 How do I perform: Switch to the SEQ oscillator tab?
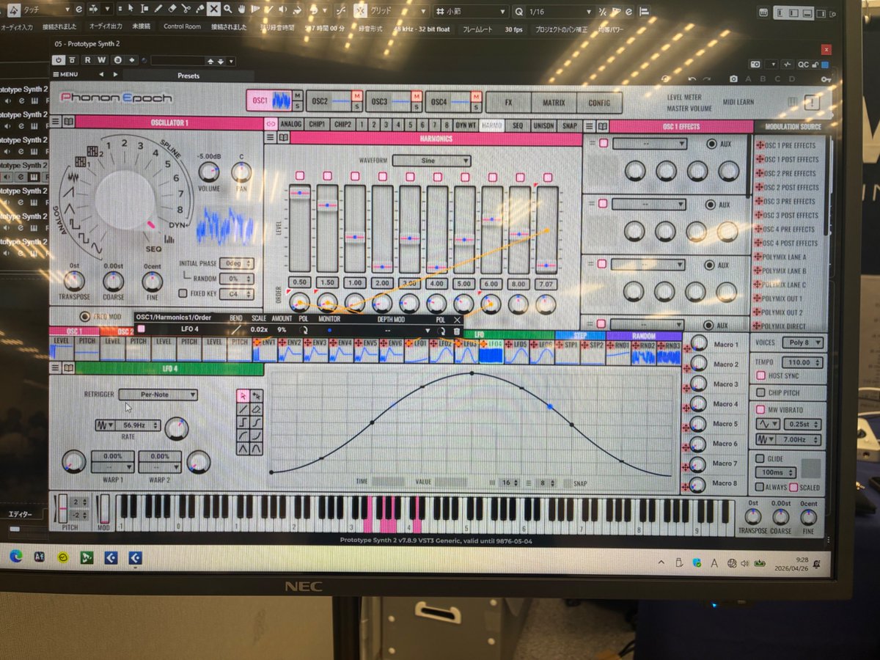click(x=518, y=126)
